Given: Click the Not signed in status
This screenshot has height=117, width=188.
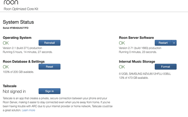Looking at the screenshot, I should click(x=14, y=91).
